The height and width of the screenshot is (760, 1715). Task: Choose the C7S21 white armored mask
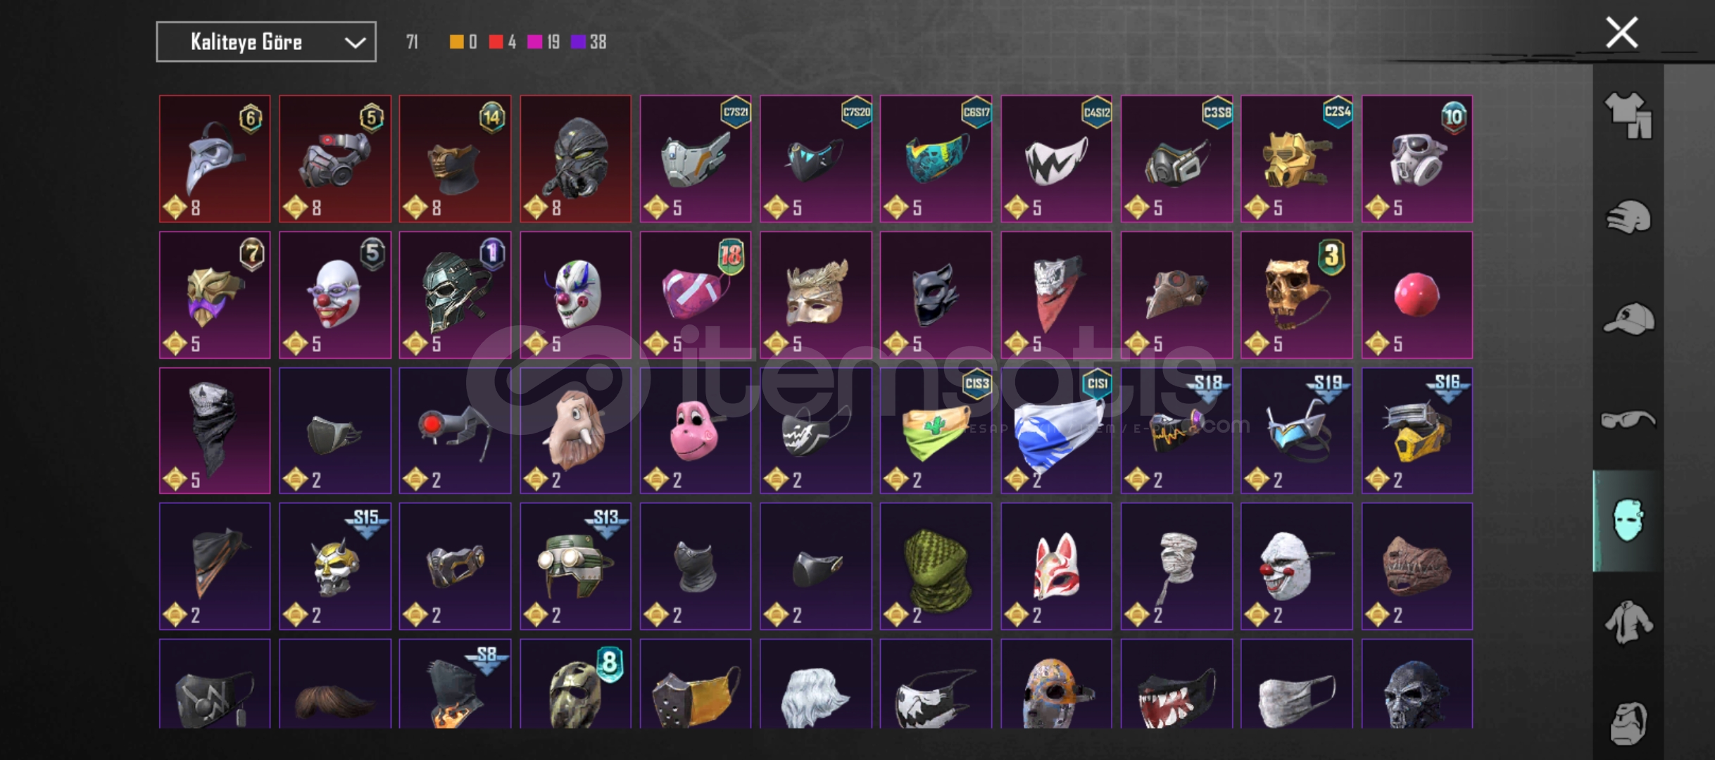pos(696,159)
